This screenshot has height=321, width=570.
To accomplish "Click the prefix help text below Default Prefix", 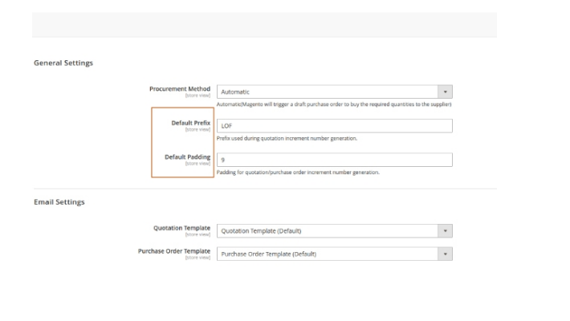I will coord(287,139).
